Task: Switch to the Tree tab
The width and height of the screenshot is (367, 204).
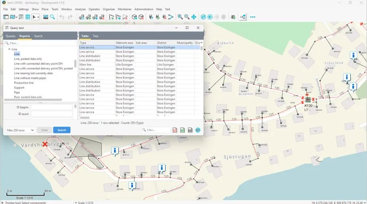Action: [95, 36]
